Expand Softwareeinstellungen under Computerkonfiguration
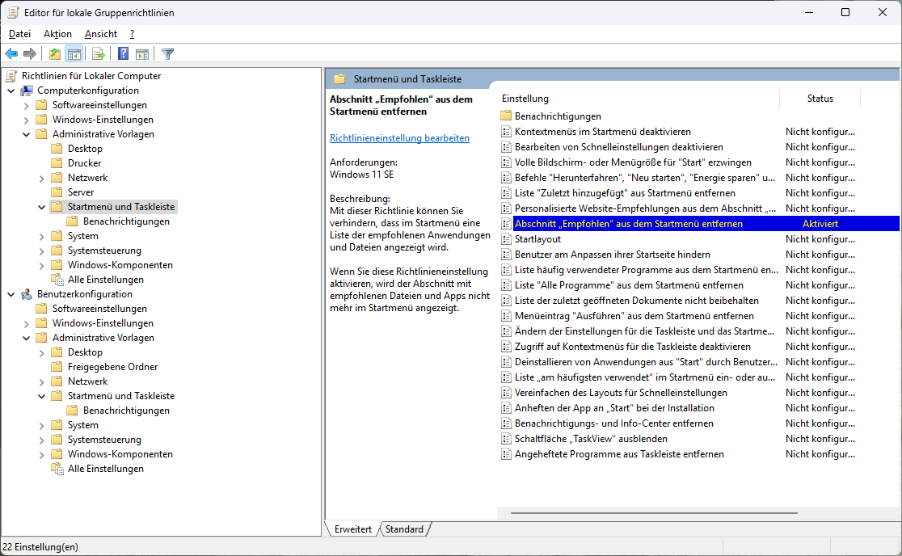902x556 pixels. pos(27,105)
